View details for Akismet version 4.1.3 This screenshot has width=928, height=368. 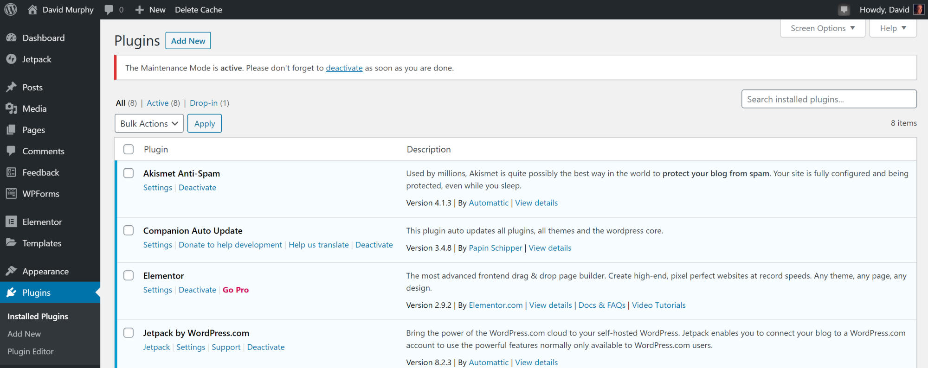coord(536,203)
